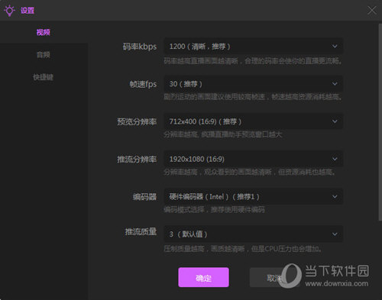Click the 确定 confirm button
This screenshot has width=382, height=300.
coord(203,277)
